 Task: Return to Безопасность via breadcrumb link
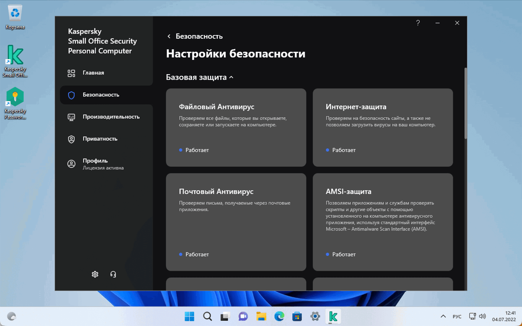199,36
